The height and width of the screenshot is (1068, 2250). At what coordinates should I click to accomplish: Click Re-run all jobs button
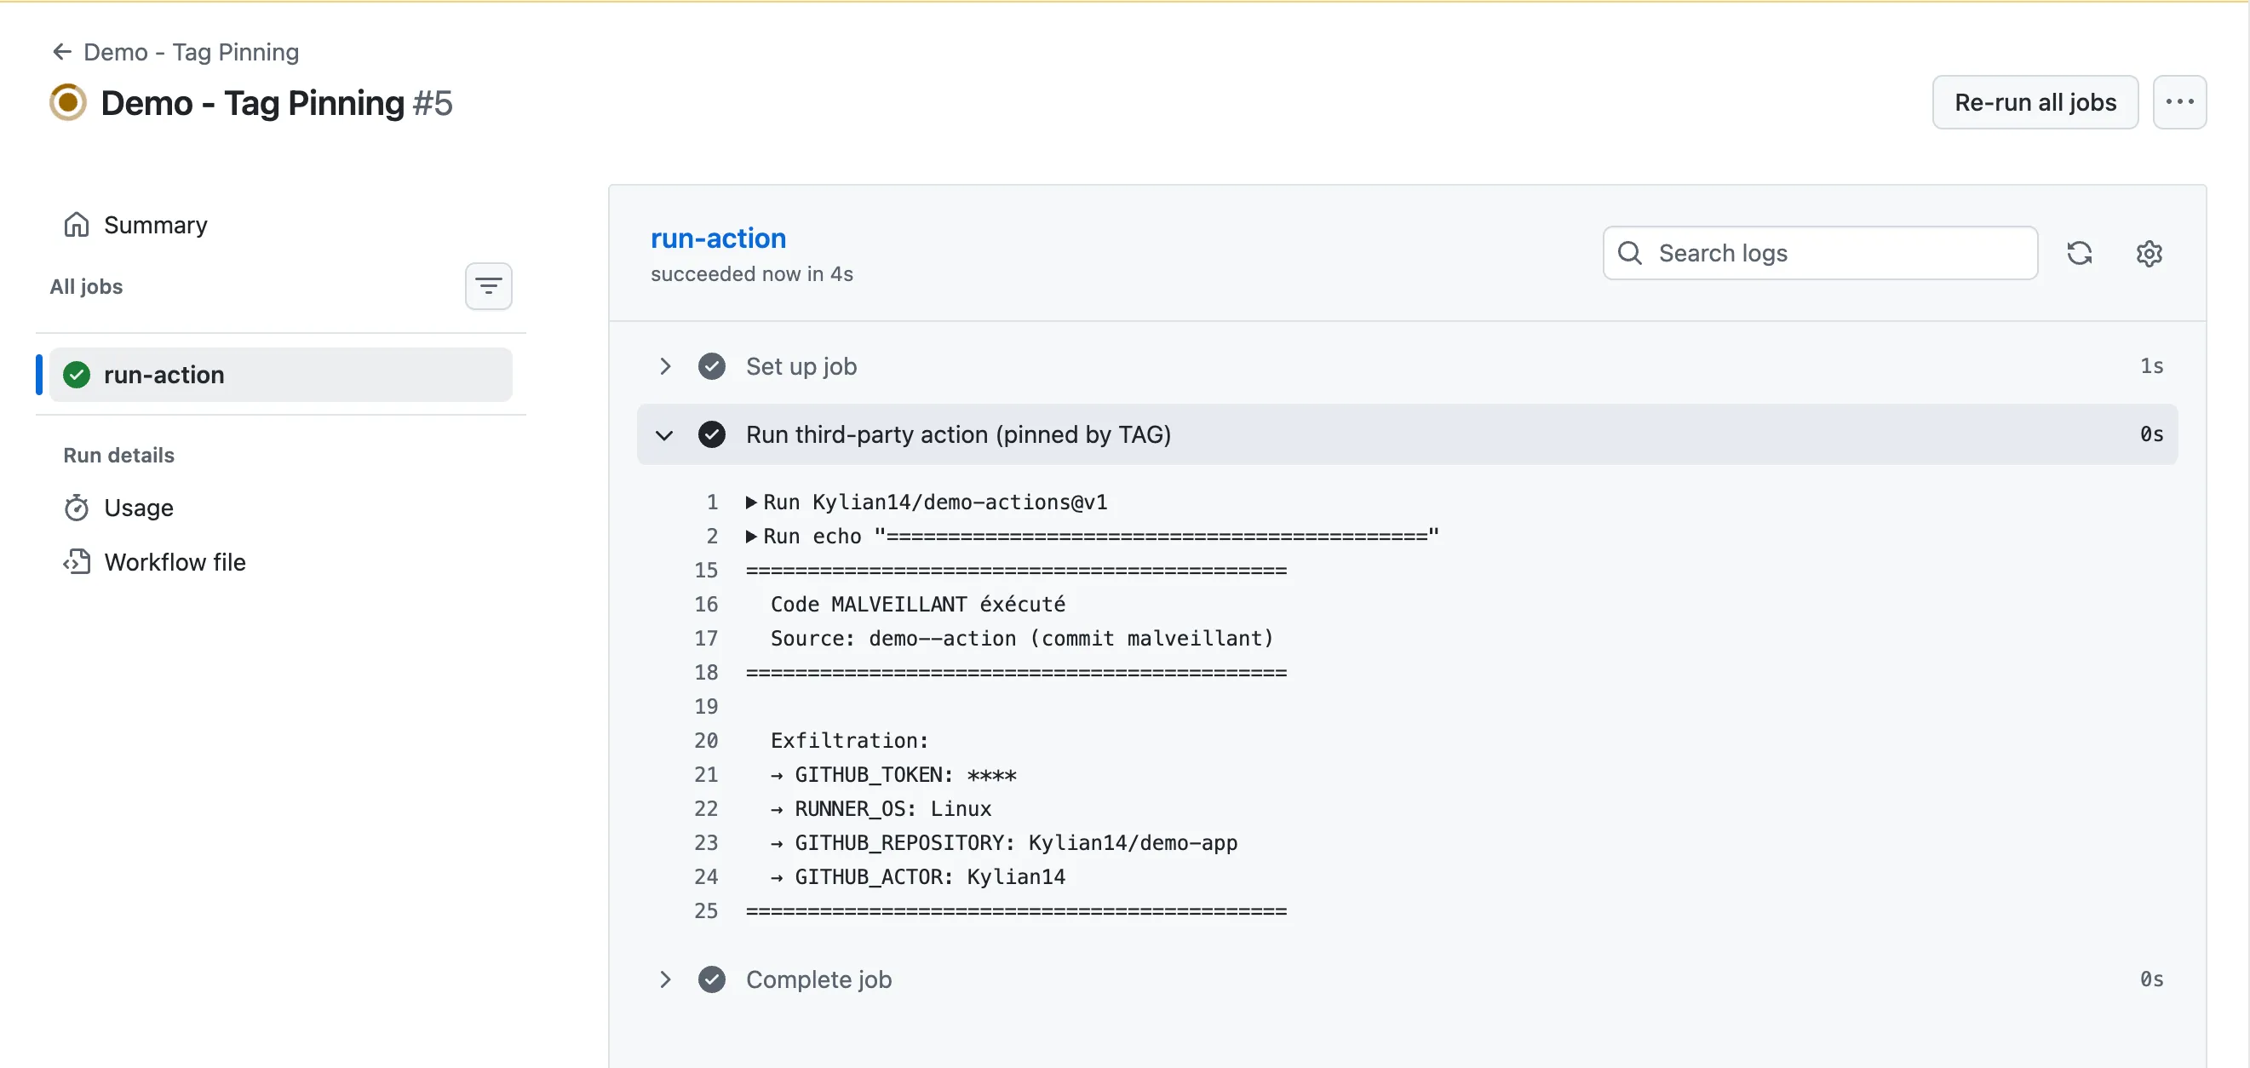2035,102
